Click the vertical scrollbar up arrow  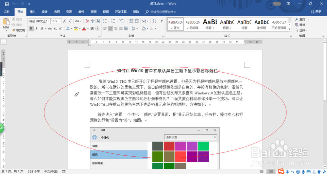pyautogui.click(x=325, y=41)
